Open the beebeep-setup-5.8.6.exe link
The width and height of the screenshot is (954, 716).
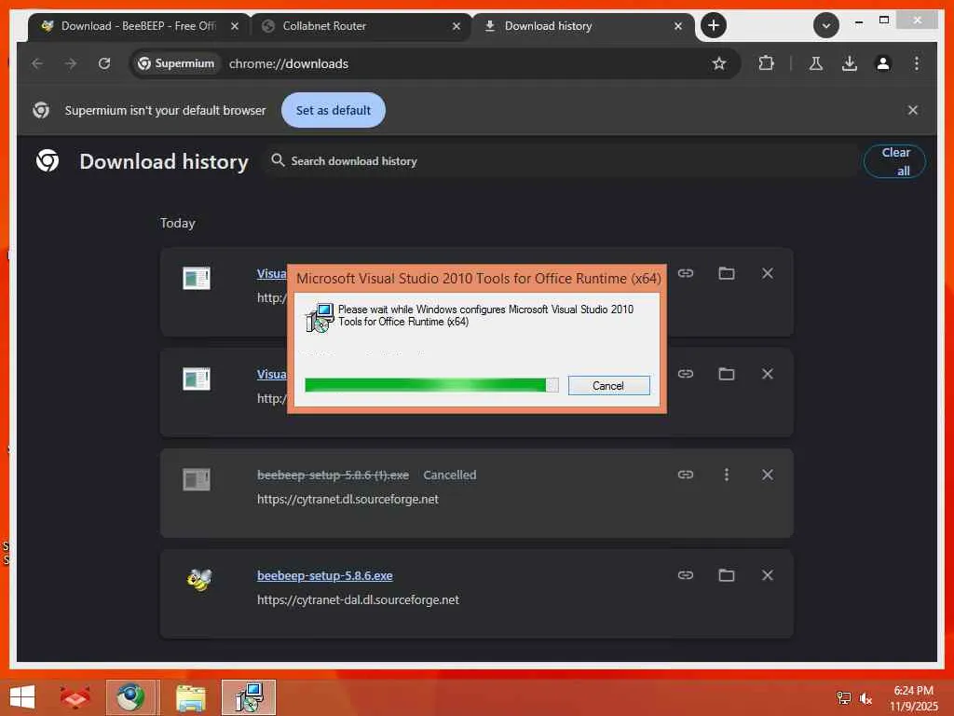pos(325,575)
